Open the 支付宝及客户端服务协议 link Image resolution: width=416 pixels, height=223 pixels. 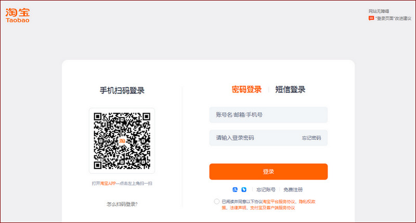click(x=272, y=207)
